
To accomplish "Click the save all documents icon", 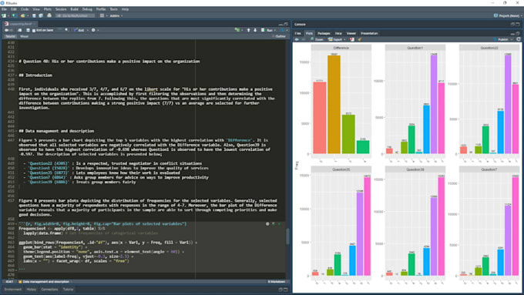I will click(41, 15).
